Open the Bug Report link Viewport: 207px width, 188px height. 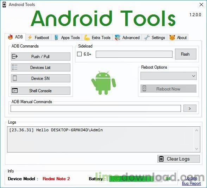click(191, 183)
